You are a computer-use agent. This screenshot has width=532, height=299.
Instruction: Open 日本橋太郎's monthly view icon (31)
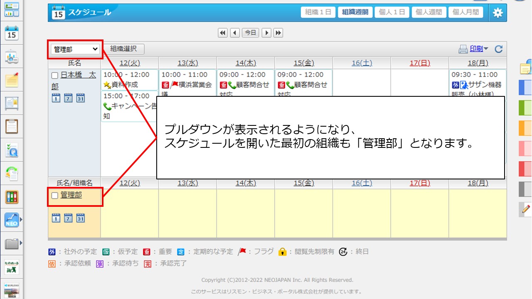click(x=81, y=98)
